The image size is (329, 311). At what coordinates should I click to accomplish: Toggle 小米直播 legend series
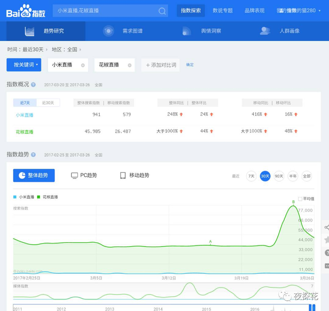coord(23,197)
